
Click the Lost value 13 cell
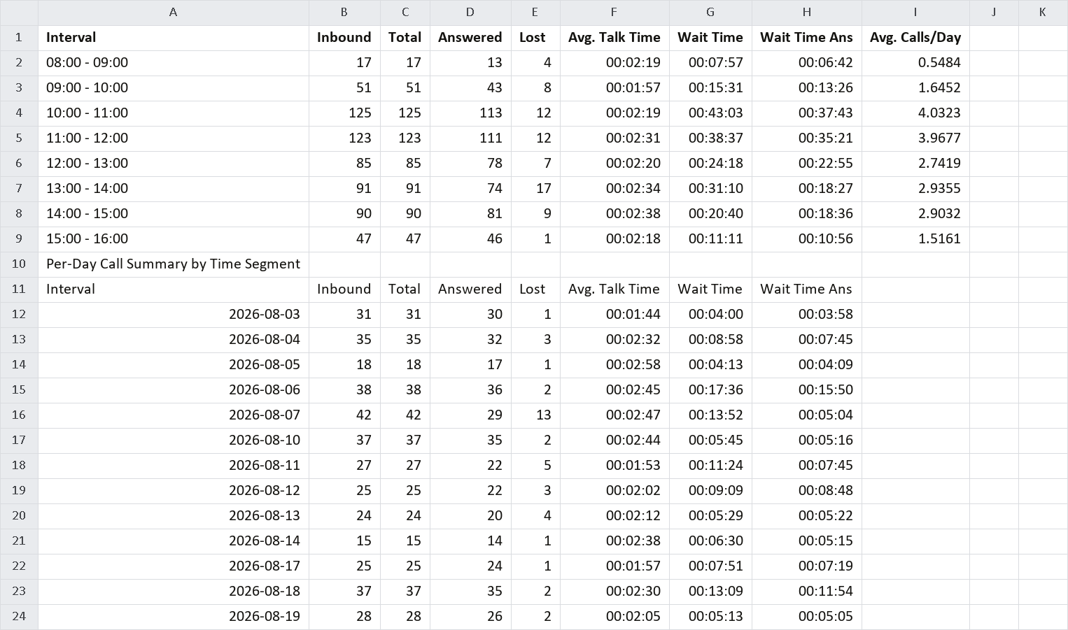click(535, 415)
